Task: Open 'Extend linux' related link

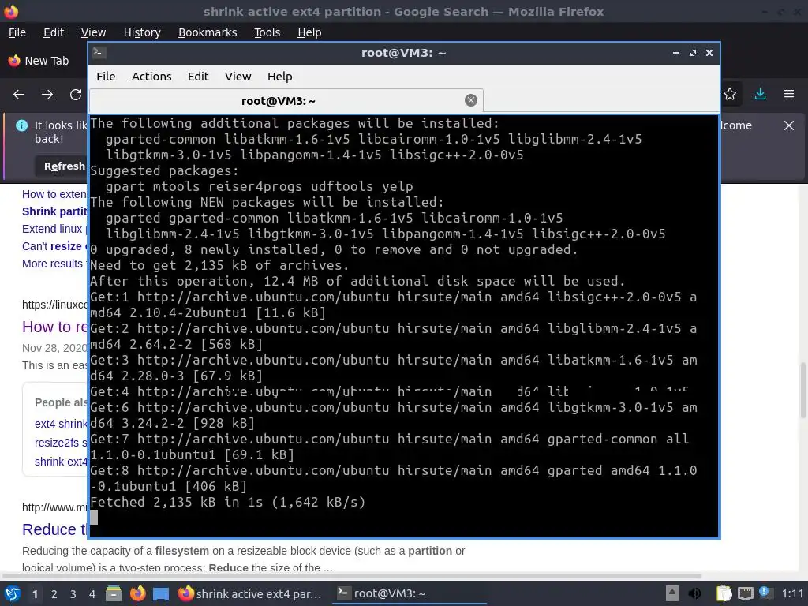Action: point(54,229)
